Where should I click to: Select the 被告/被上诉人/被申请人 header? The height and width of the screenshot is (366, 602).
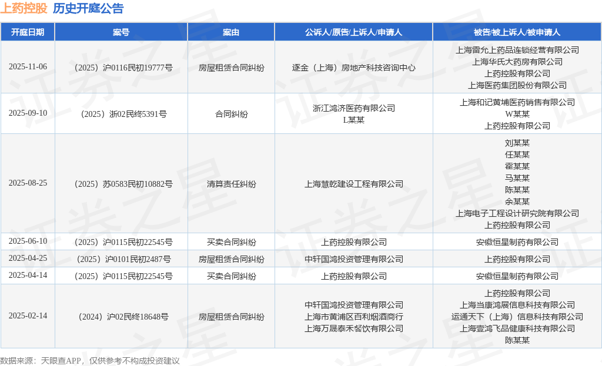pos(517,32)
